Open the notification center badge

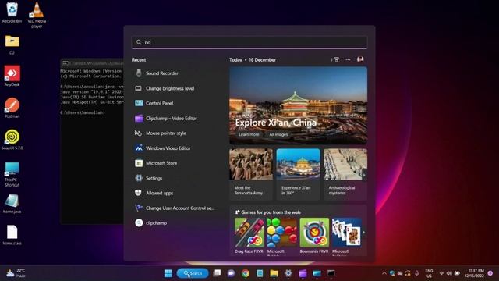pos(490,273)
